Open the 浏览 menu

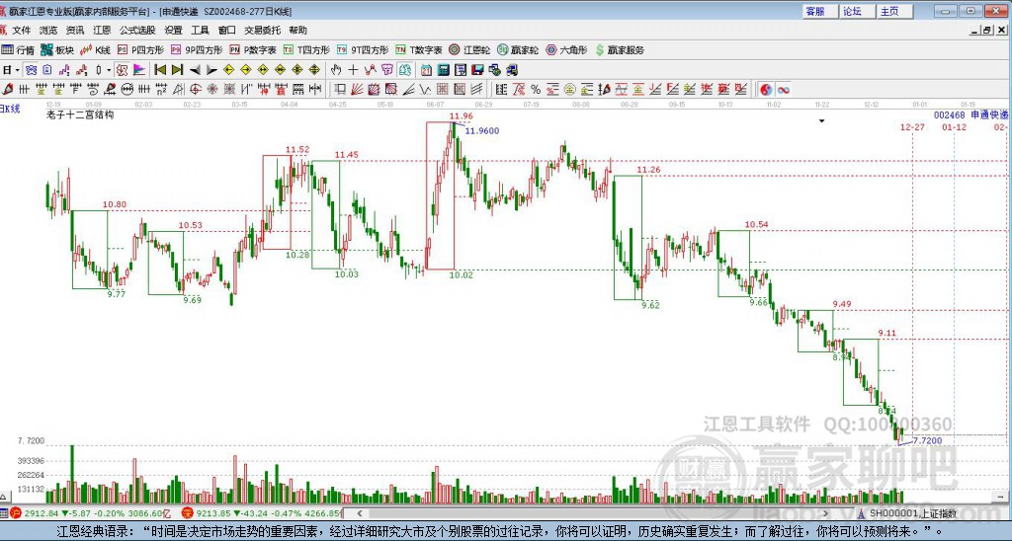pos(48,31)
